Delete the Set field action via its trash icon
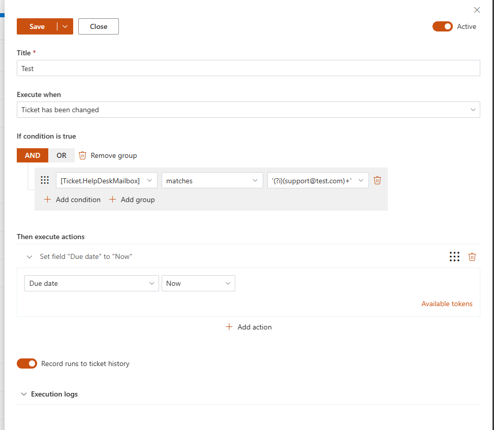This screenshot has width=494, height=430. [472, 257]
